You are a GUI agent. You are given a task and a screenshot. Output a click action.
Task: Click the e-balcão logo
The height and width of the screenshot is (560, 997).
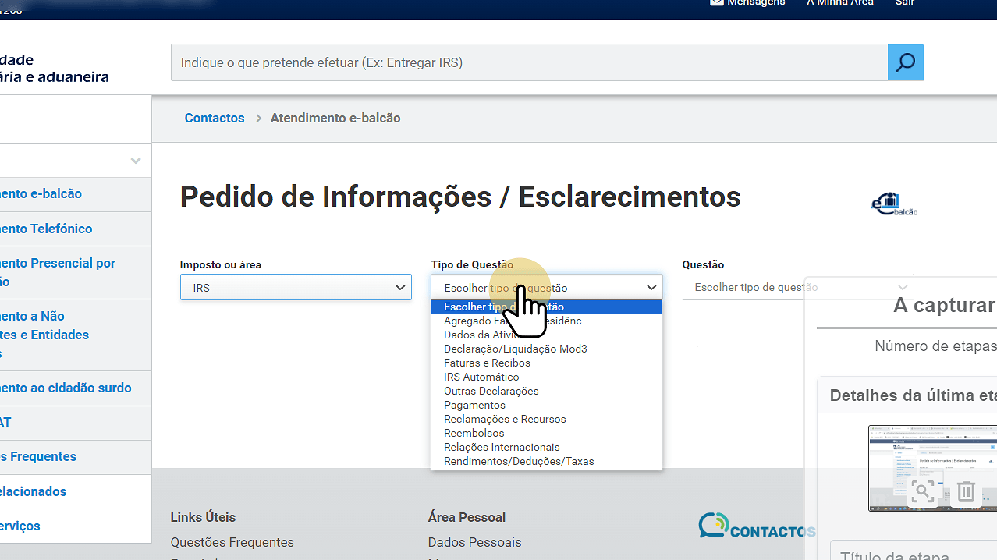coord(895,205)
